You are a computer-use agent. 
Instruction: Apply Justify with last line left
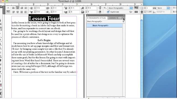tap(14, 12)
